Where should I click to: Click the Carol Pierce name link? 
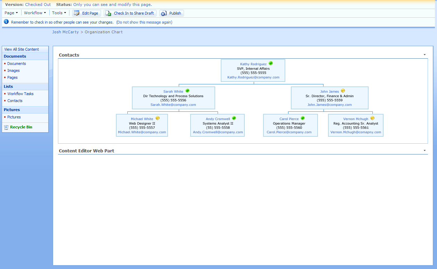289,119
